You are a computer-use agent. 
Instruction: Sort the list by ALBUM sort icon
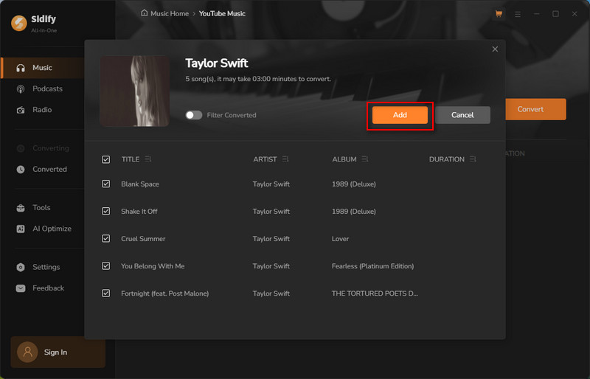[x=365, y=159]
